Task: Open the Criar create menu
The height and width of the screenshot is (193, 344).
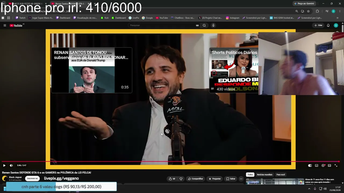Action: pyautogui.click(x=318, y=25)
